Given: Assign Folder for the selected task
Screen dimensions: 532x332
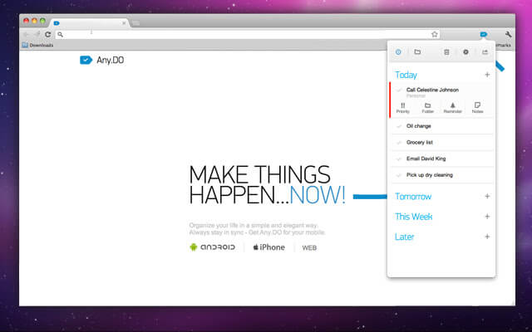Looking at the screenshot, I should (x=427, y=108).
